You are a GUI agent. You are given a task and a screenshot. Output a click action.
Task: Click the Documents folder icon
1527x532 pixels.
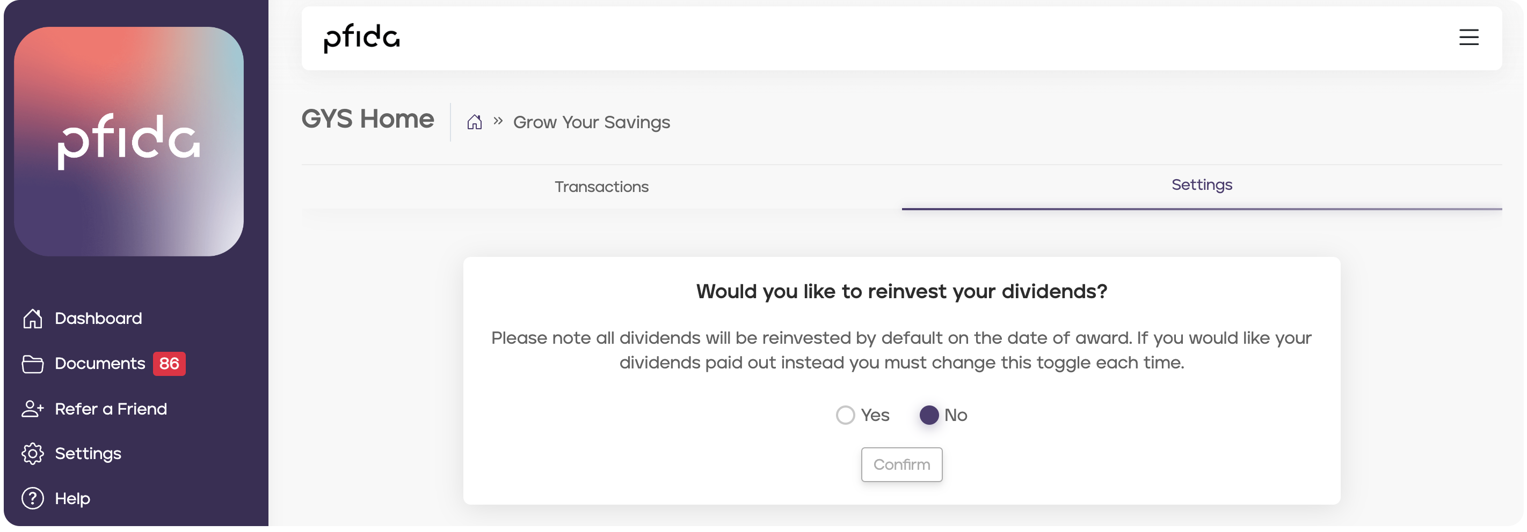click(x=33, y=364)
